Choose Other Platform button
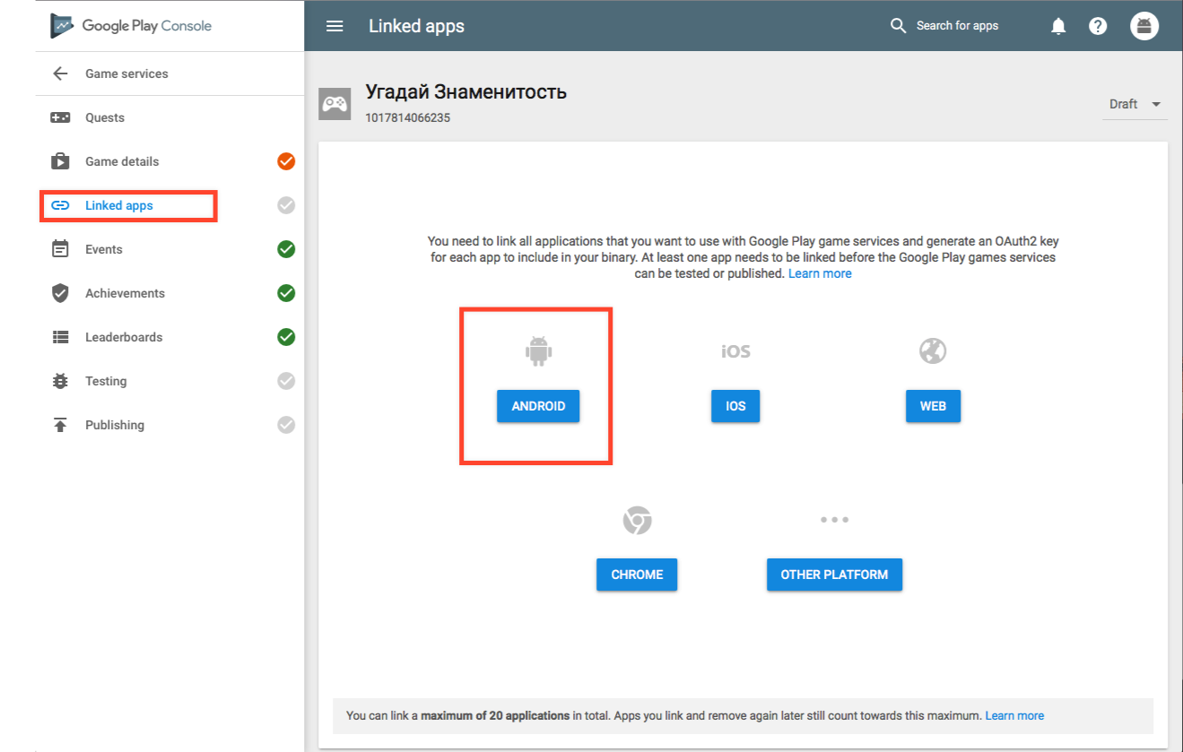 point(834,575)
